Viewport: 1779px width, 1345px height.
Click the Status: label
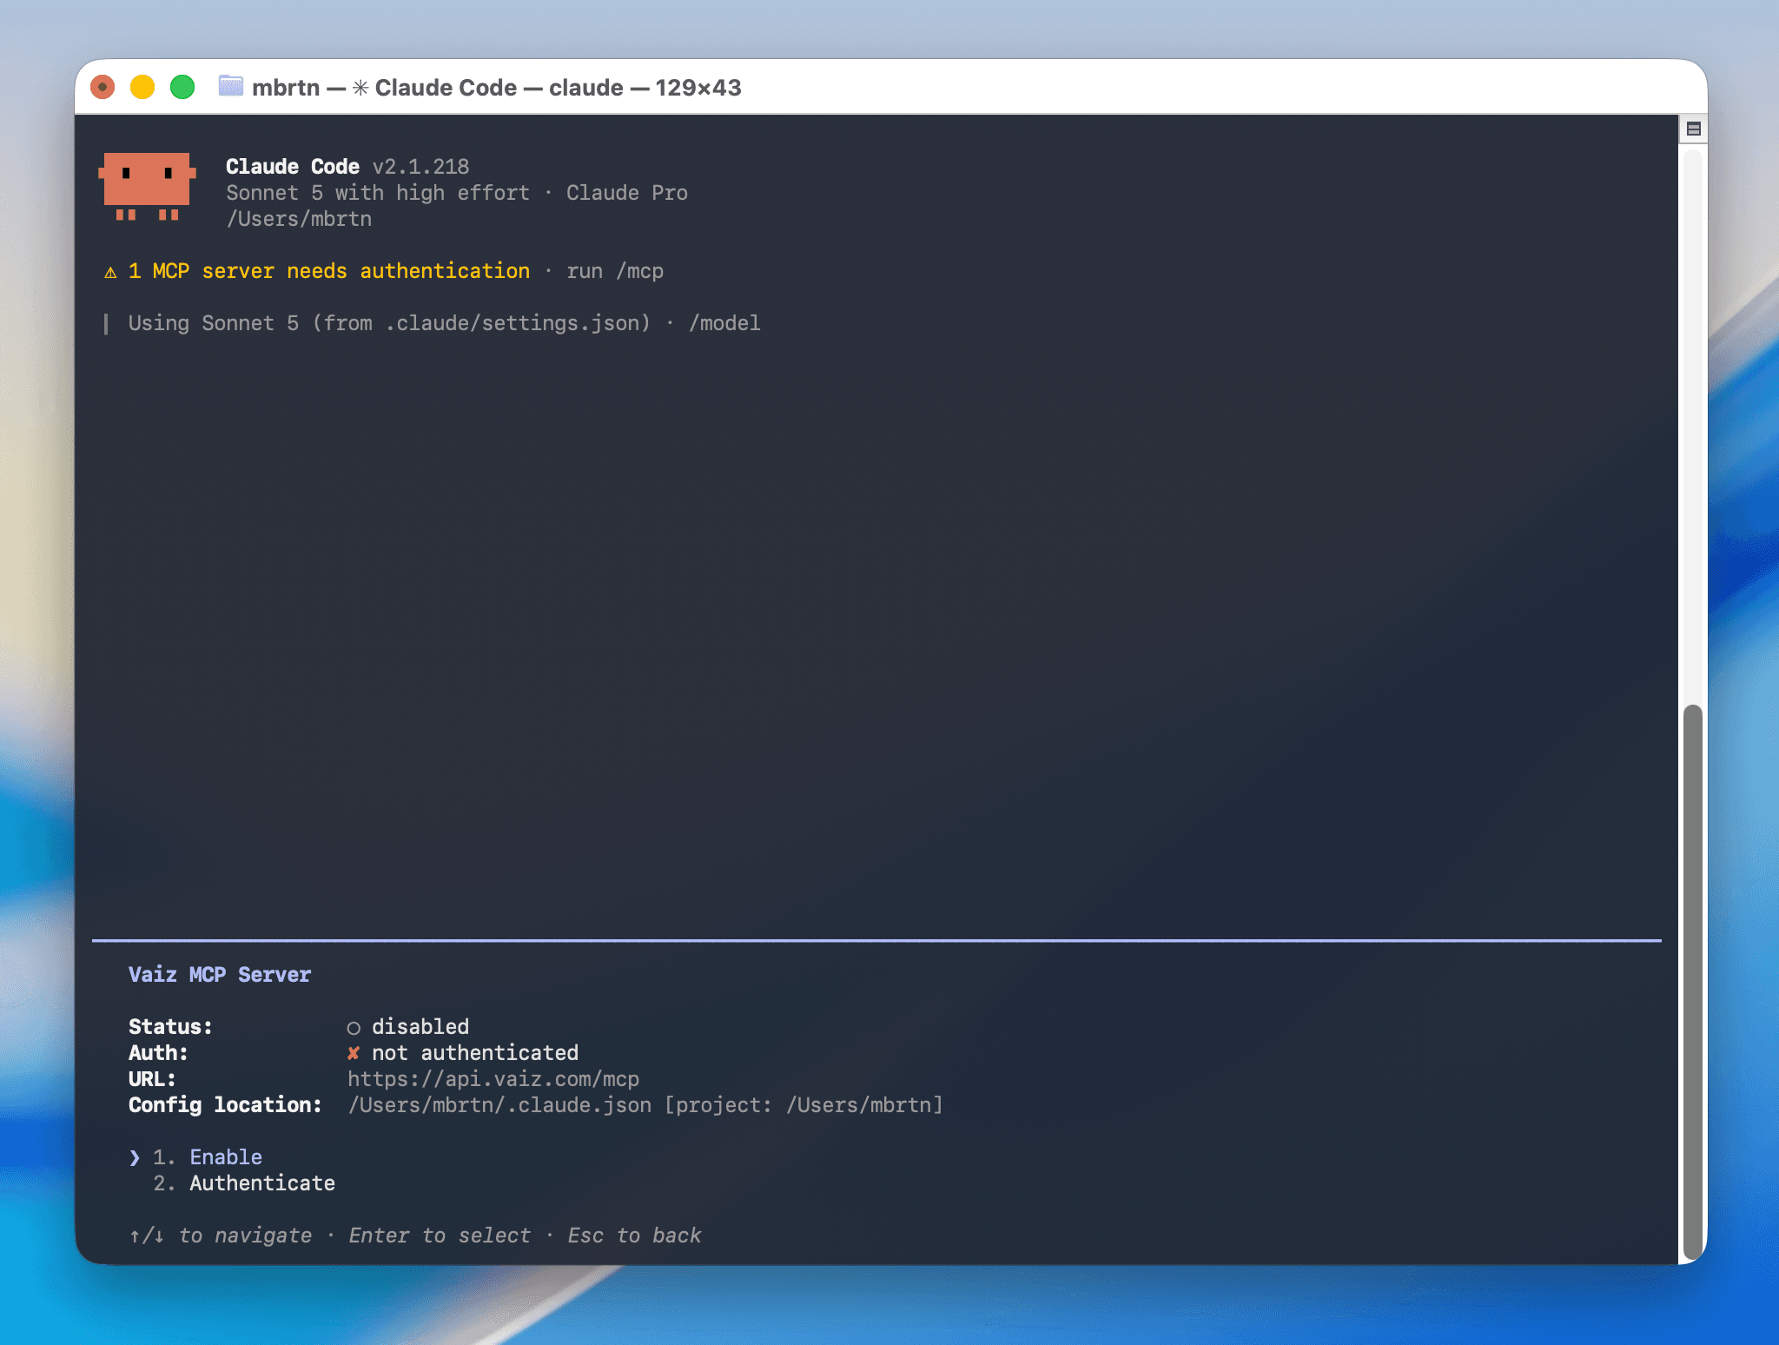(170, 1027)
